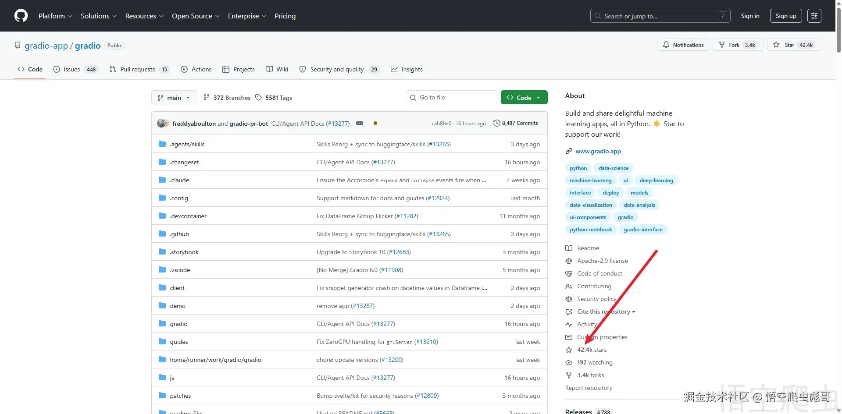Open the main branch selector dropdown

[174, 97]
